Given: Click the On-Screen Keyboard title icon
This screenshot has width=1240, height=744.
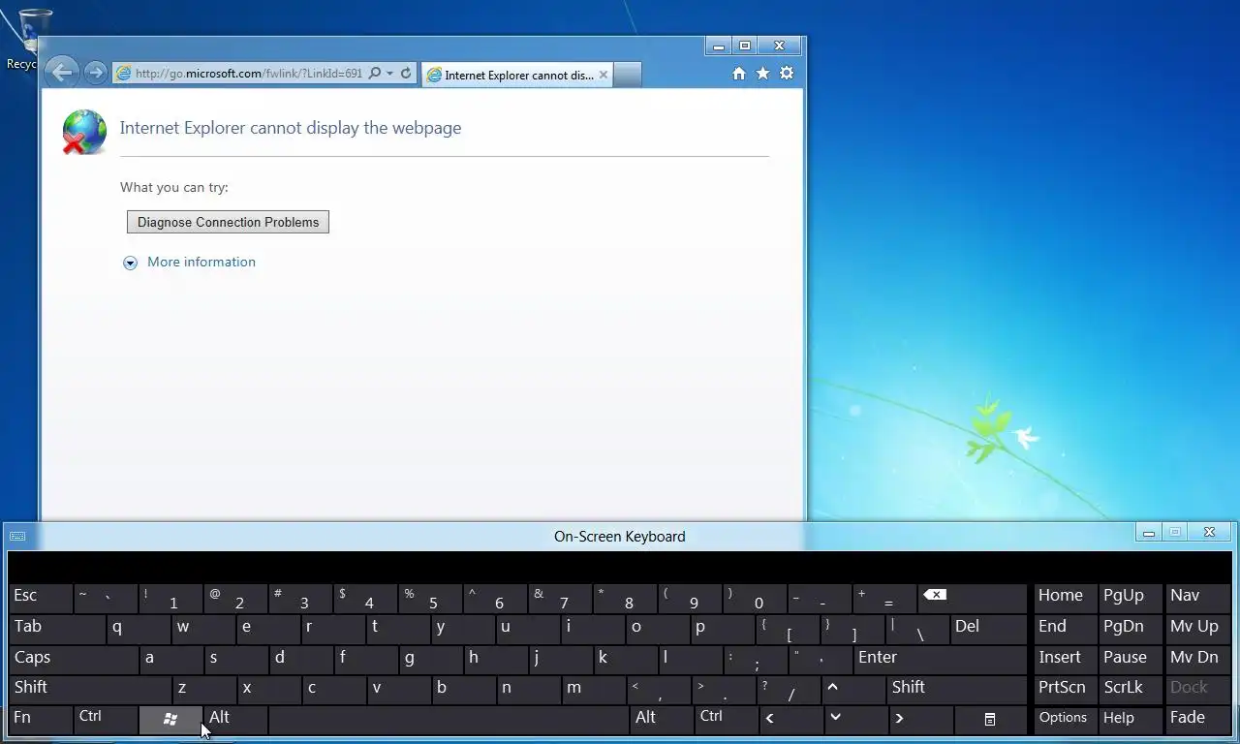Looking at the screenshot, I should (x=17, y=536).
